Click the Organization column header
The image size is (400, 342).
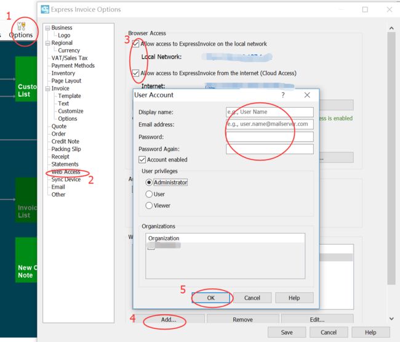(225, 238)
